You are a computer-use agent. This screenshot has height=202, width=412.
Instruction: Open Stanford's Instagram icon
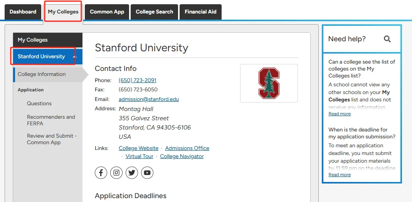pos(116,173)
